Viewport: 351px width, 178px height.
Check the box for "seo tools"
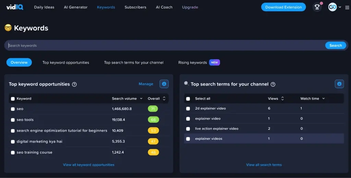coord(13,120)
